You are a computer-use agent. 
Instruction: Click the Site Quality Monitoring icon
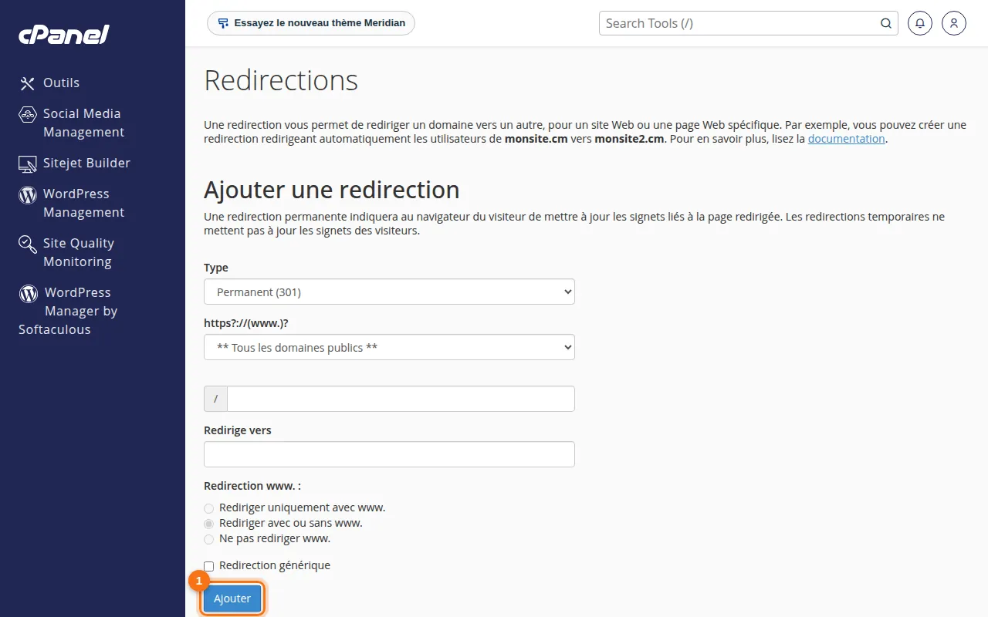(28, 244)
